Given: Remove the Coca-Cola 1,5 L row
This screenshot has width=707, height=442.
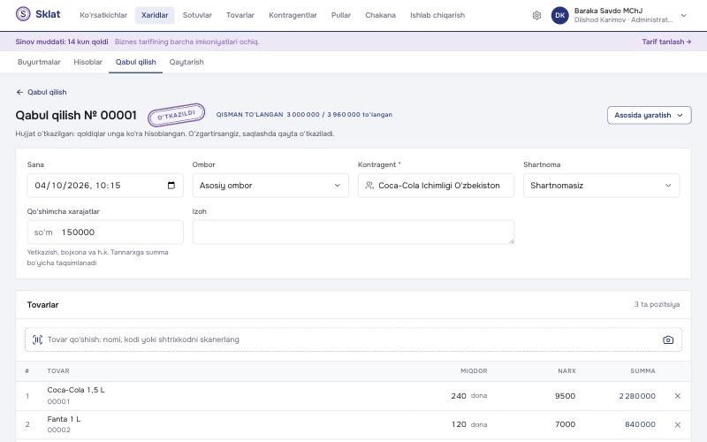Looking at the screenshot, I should click(x=677, y=396).
